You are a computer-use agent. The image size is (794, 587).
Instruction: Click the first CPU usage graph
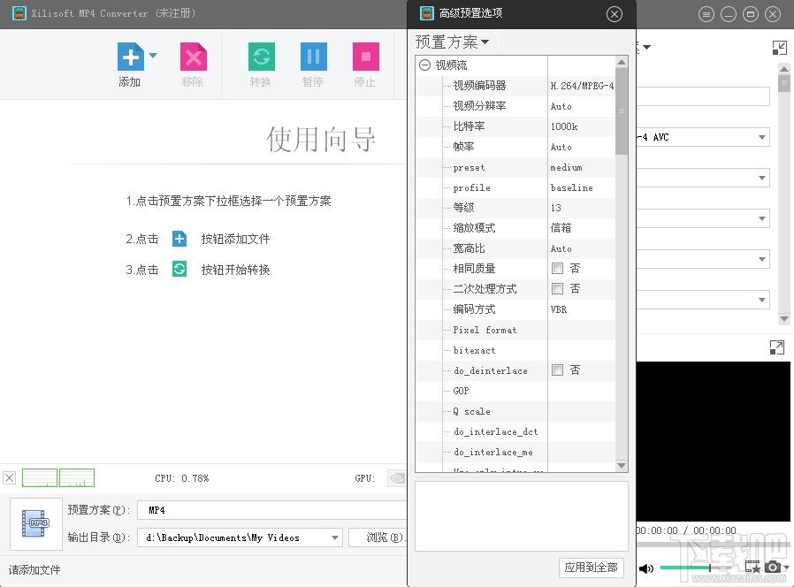40,477
